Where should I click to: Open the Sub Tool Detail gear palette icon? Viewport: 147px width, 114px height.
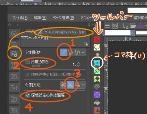(14, 54)
